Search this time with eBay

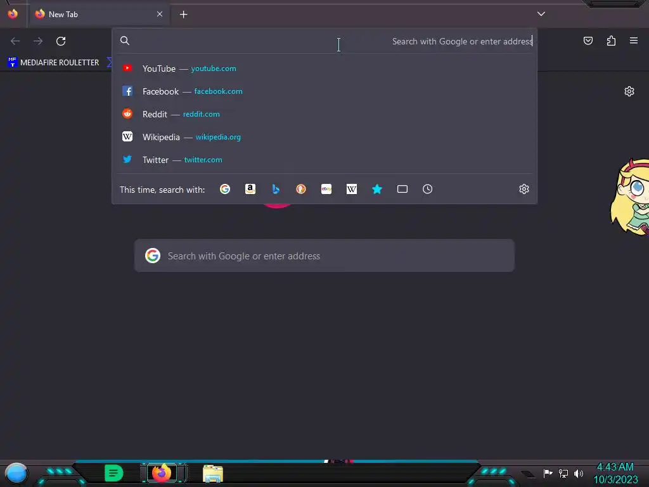(326, 189)
